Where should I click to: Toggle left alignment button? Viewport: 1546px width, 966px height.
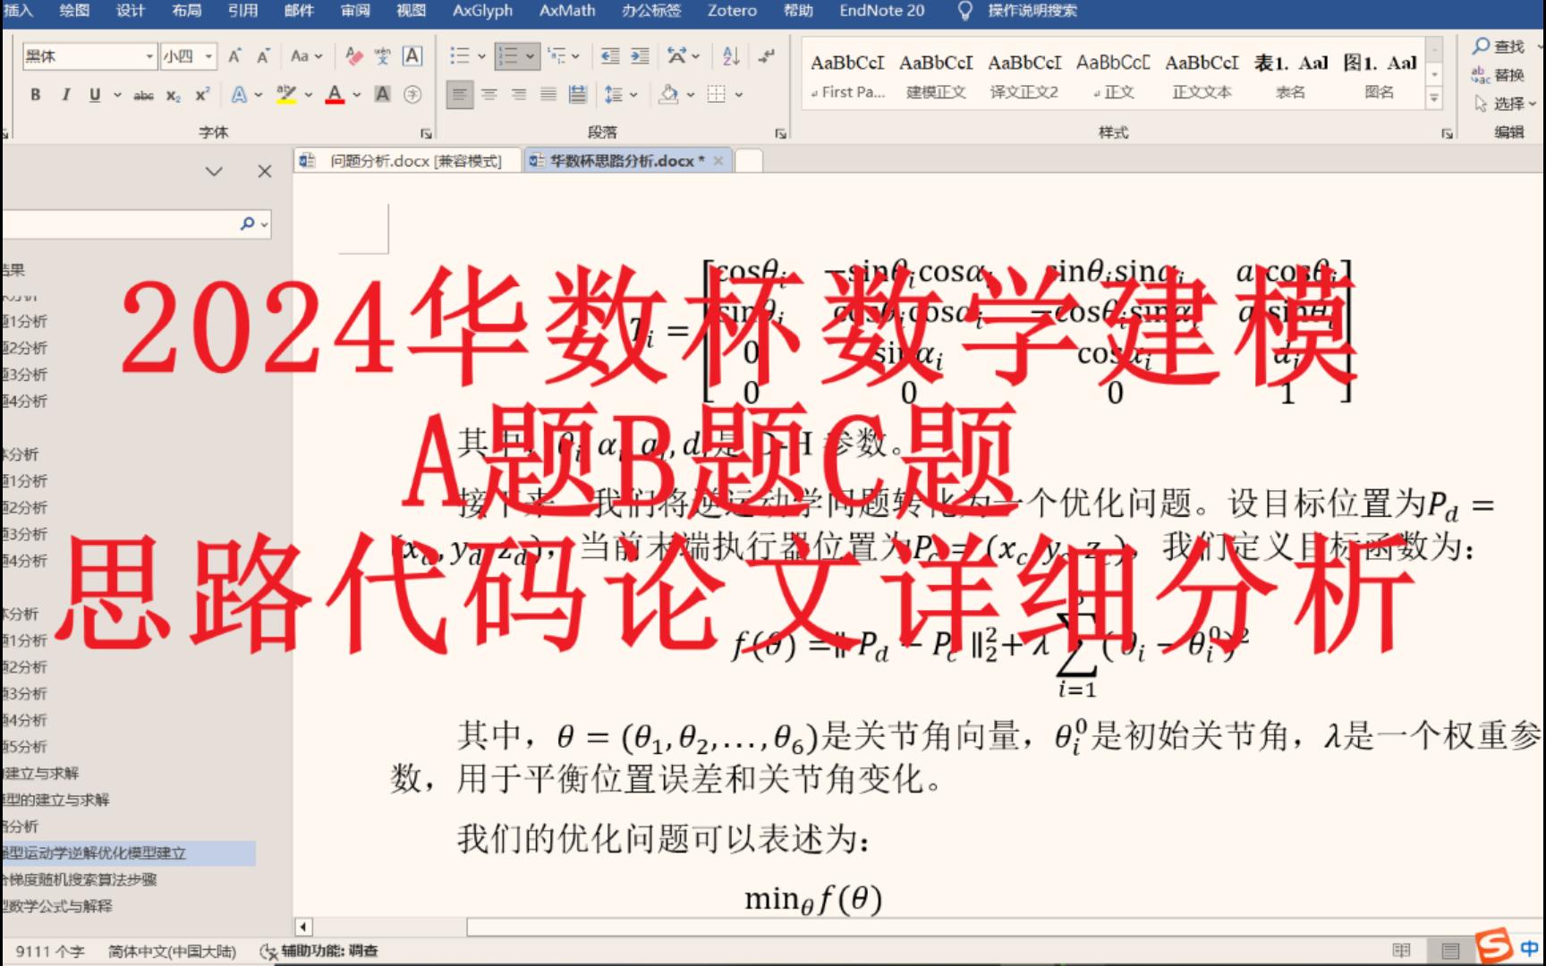459,94
